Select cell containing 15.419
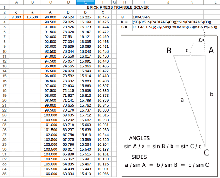Image resolution: width=220 pixels, height=178 pixels. (x=85, y=174)
